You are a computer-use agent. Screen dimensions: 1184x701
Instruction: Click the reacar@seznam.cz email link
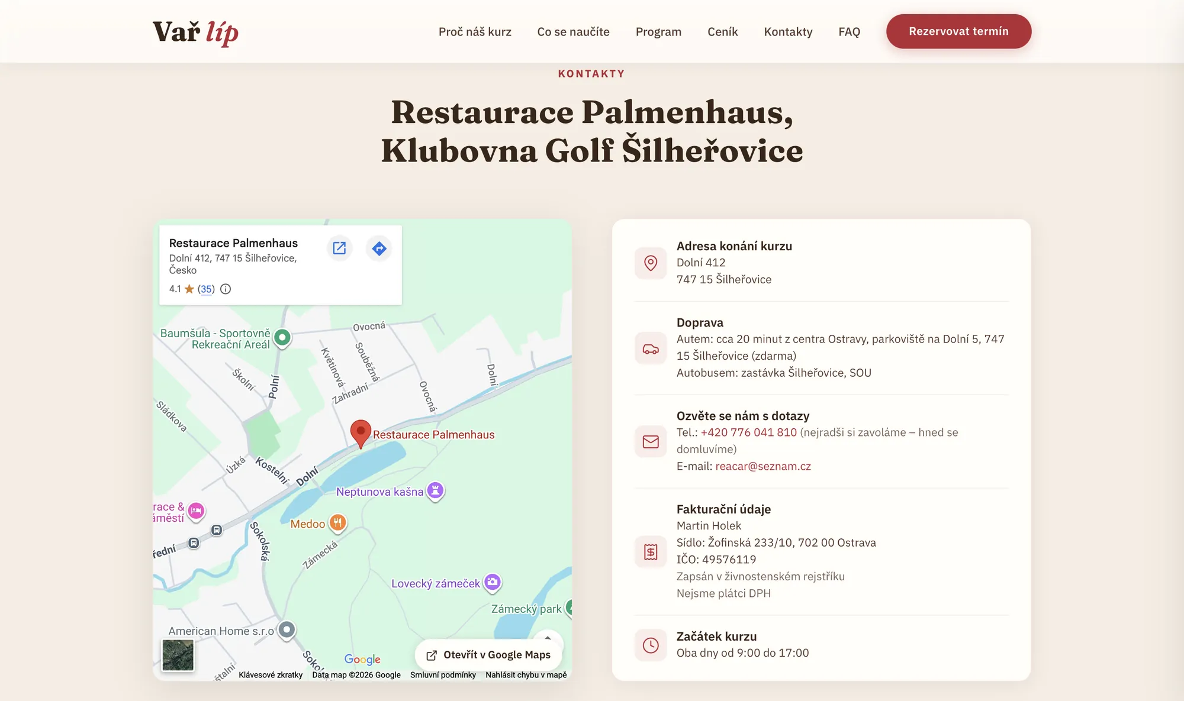(763, 466)
